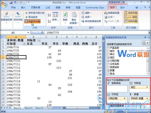Switch to Normal view in status bar
151x113 pixels.
[107, 111]
